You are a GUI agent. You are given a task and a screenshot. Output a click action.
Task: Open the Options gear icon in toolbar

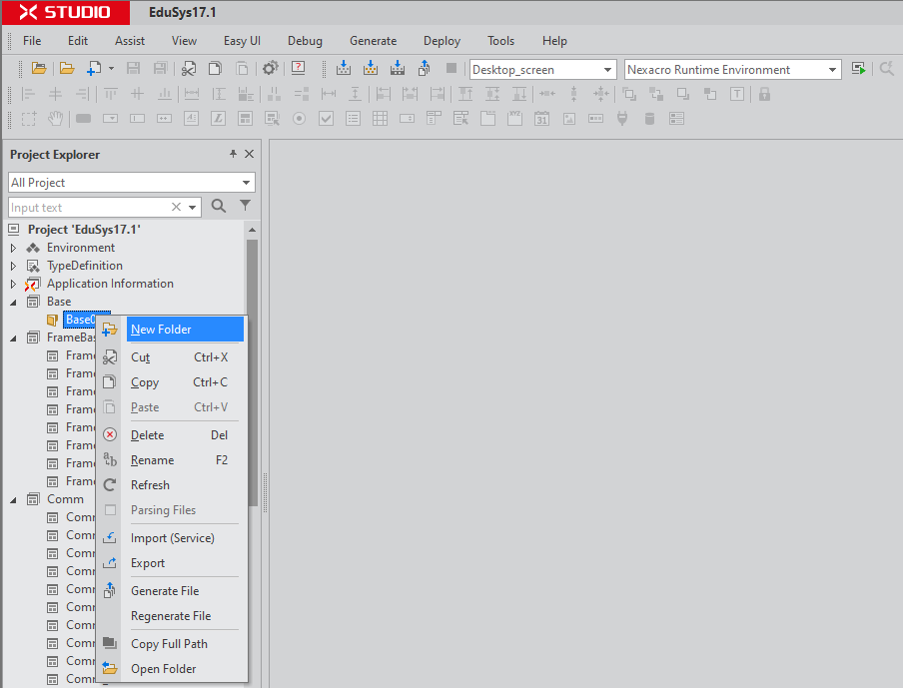(270, 69)
